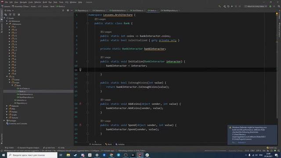This screenshot has height=158, width=281.
Task: Expand the References folder
Action: [7, 21]
